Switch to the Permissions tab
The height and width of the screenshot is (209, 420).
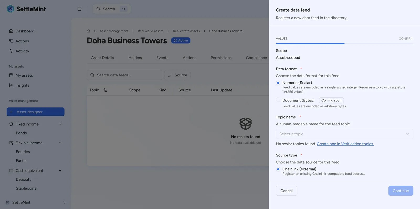221,58
